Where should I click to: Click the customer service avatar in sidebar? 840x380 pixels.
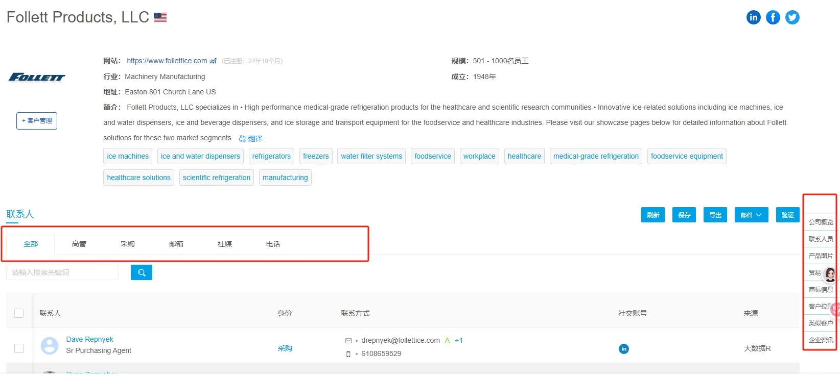point(831,274)
